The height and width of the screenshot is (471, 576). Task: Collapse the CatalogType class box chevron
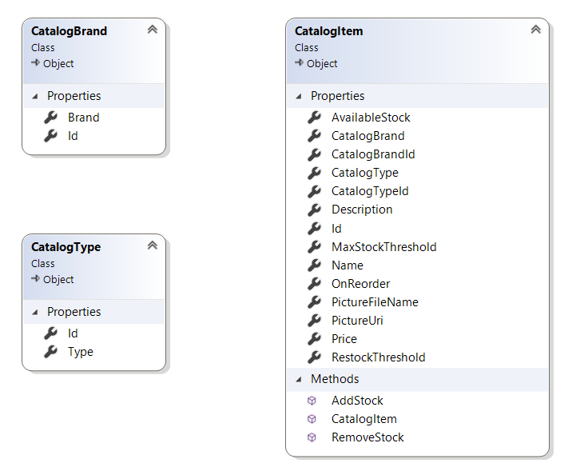152,245
